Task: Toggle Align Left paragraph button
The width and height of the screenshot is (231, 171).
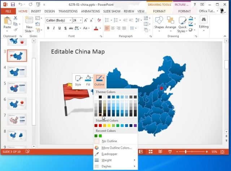Action: click(x=107, y=28)
